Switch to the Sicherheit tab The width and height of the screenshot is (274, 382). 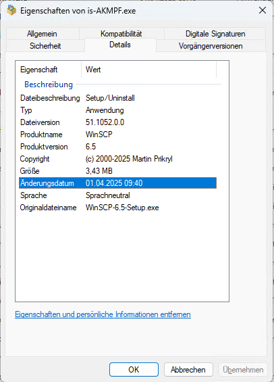tap(45, 45)
